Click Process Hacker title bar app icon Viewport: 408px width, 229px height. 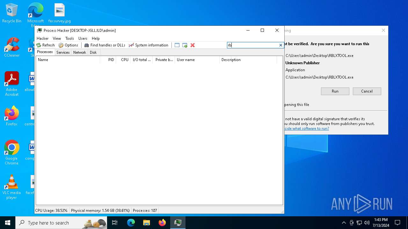tap(40, 31)
